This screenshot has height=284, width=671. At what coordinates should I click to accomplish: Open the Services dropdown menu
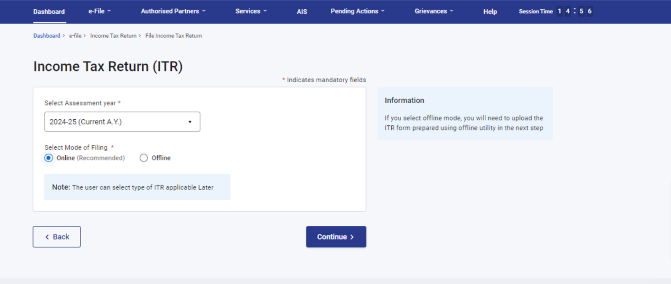tap(251, 11)
